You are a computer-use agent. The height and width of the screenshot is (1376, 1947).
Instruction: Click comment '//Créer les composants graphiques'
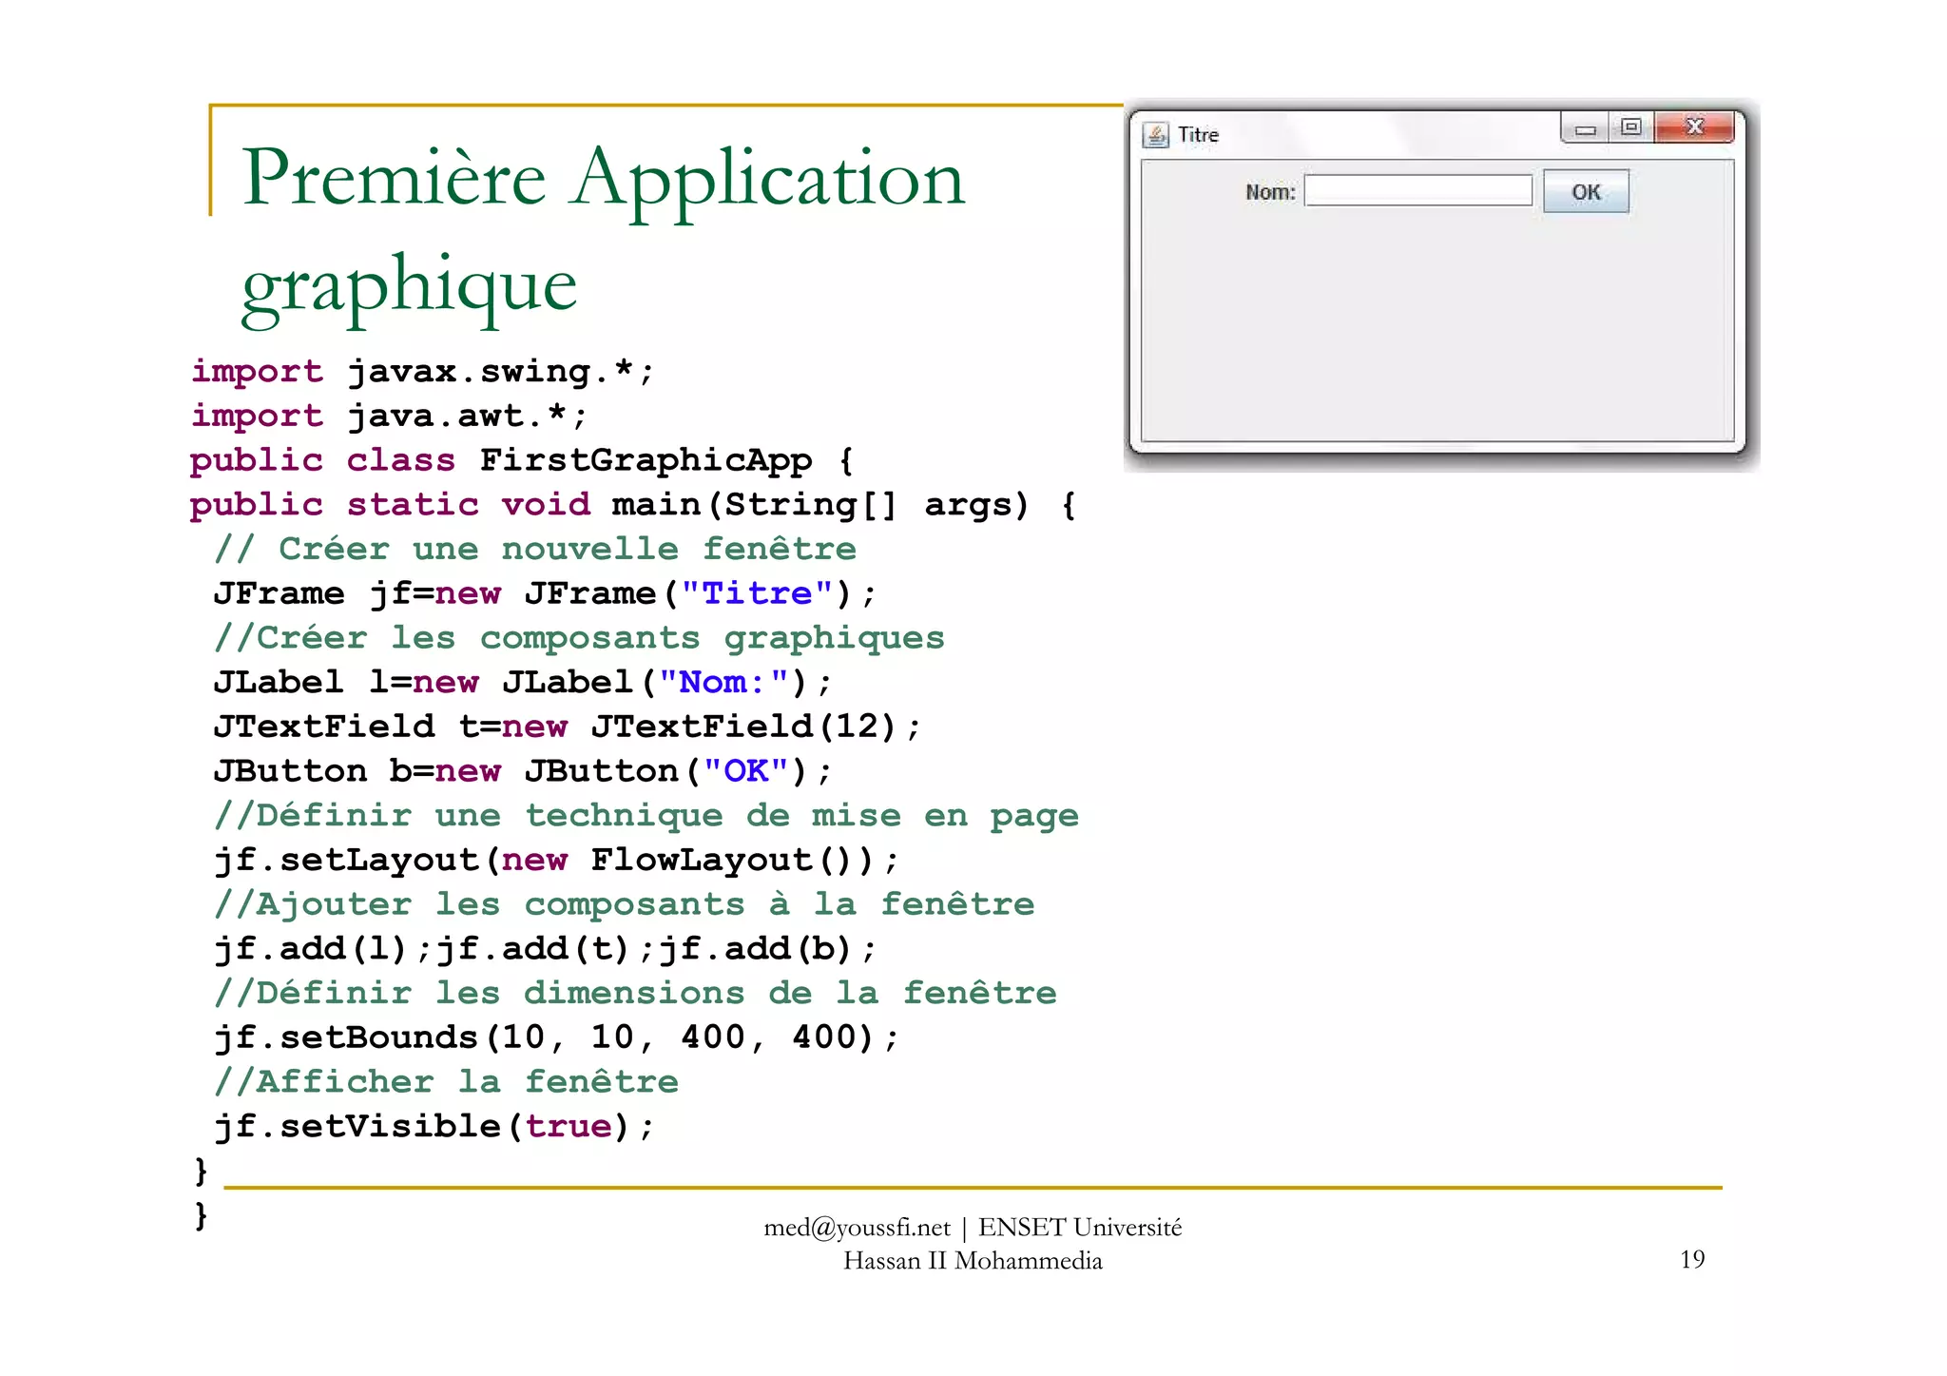tap(579, 638)
